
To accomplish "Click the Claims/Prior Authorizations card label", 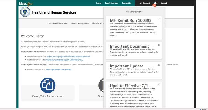I will pos(48,96).
